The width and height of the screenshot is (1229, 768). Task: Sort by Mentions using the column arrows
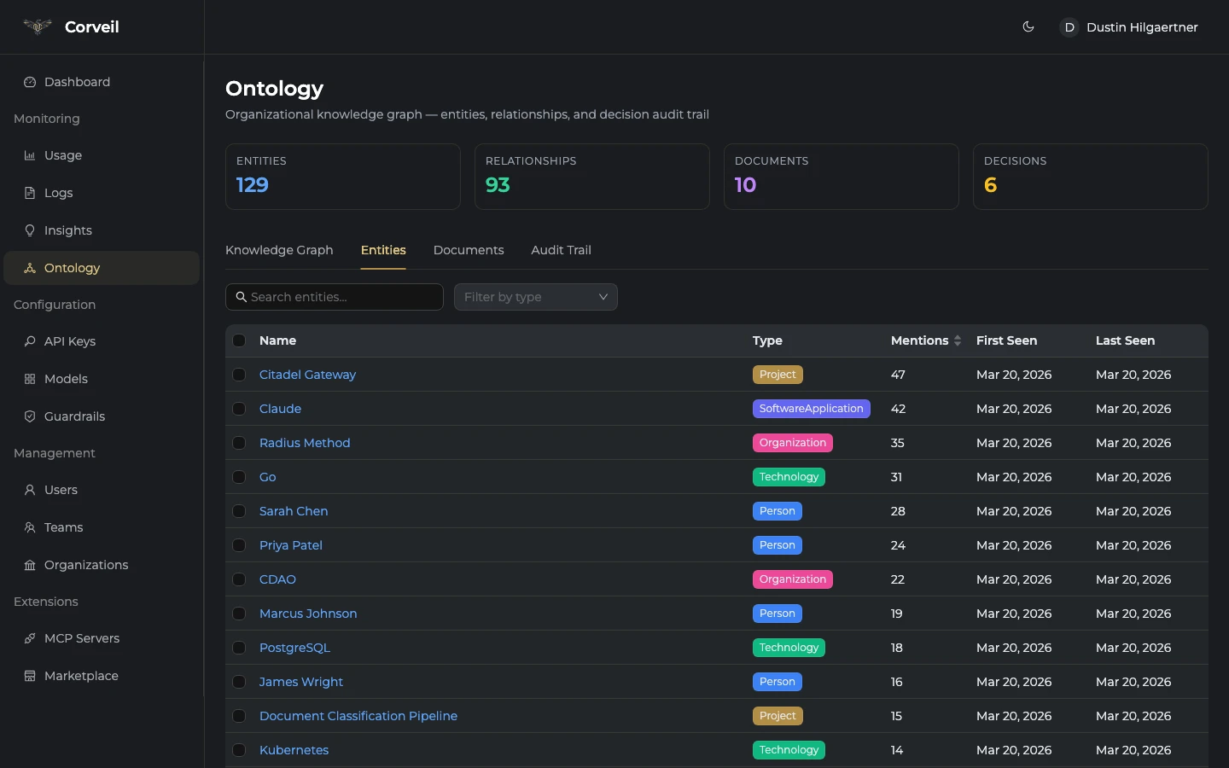tap(957, 340)
